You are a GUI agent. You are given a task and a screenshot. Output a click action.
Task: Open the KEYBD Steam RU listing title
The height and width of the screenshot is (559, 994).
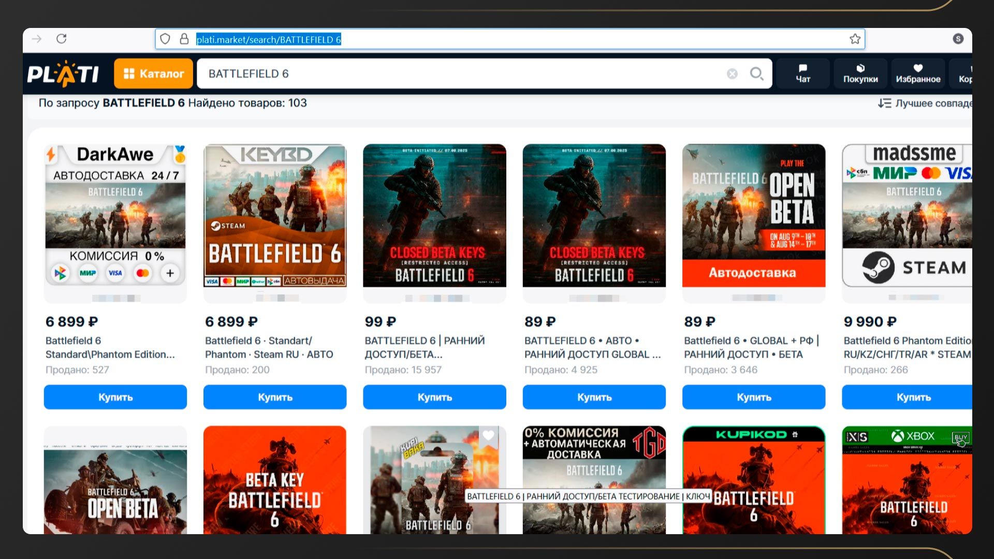(269, 347)
